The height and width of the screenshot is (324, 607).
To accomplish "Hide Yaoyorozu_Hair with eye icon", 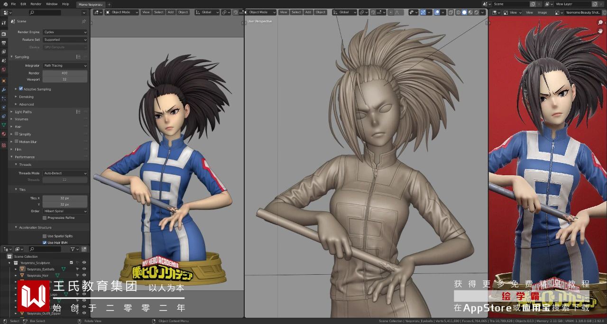I will coord(84,275).
